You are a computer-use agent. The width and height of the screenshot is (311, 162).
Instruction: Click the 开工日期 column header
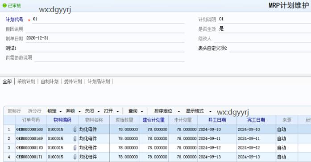click(x=217, y=120)
